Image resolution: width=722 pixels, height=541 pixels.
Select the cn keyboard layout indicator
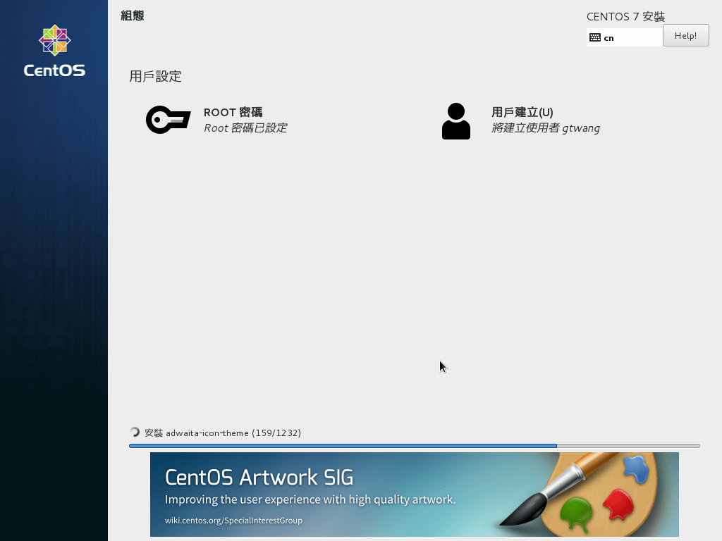[608, 38]
